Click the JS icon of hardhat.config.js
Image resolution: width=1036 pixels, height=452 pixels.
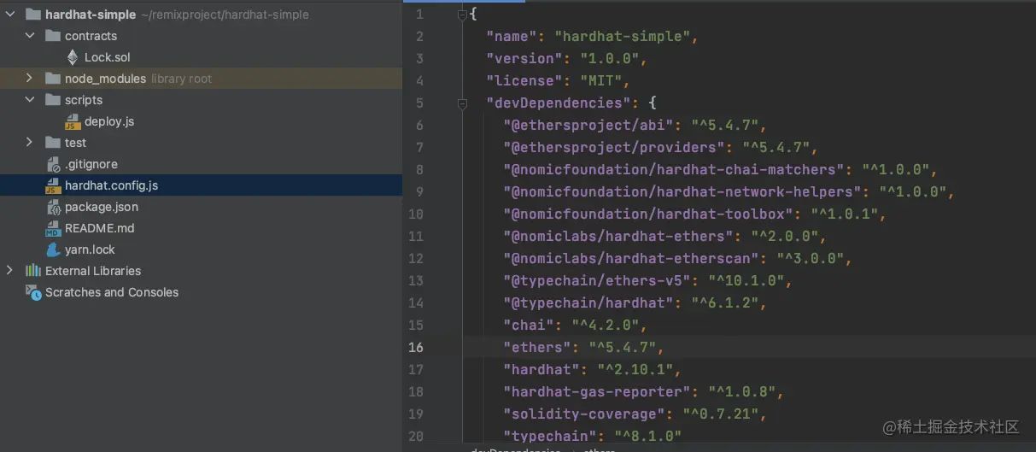[53, 185]
